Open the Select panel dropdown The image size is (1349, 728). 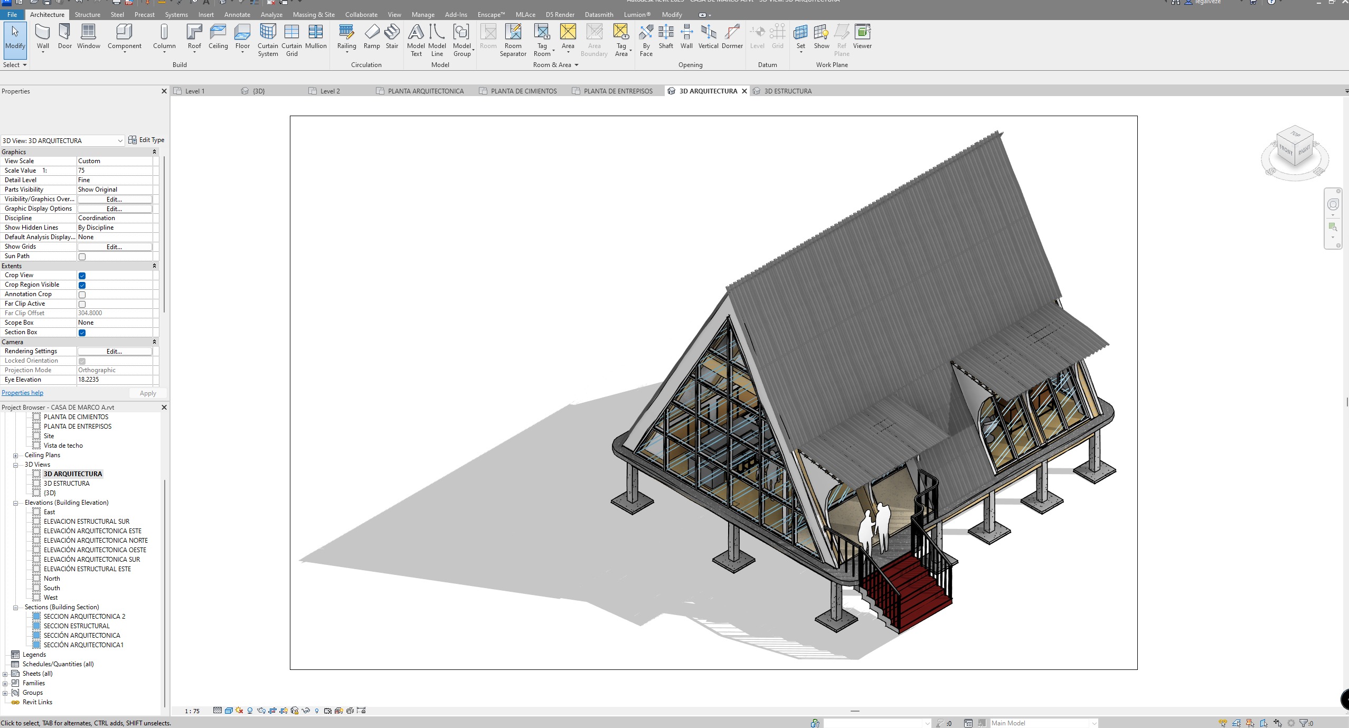(15, 65)
